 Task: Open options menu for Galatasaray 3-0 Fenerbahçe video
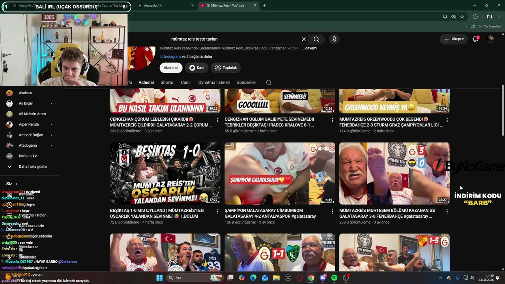[447, 211]
